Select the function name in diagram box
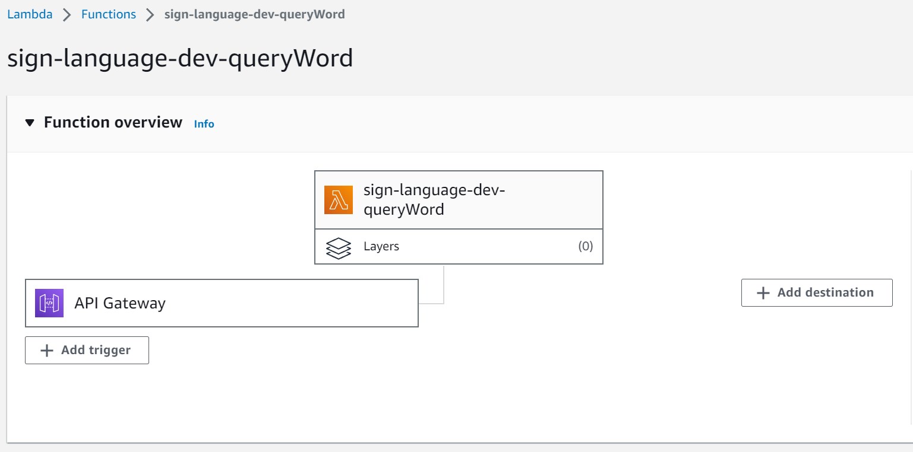Screen dimensions: 913x452 (x=434, y=200)
